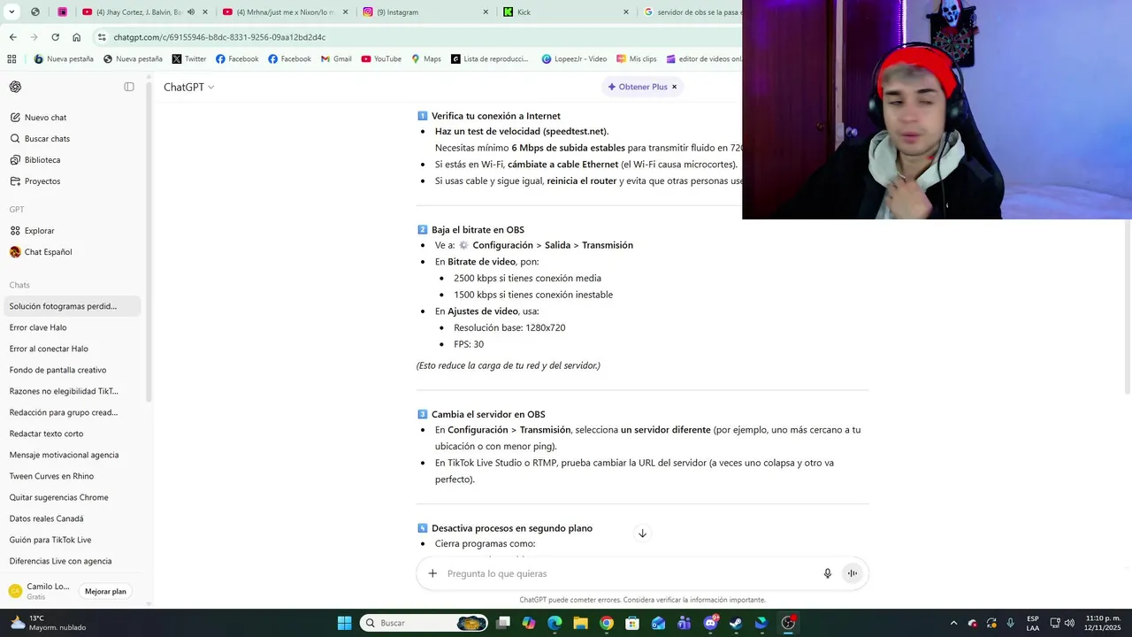Image resolution: width=1132 pixels, height=637 pixels.
Task: Click Mejorar plan button
Action: (105, 591)
